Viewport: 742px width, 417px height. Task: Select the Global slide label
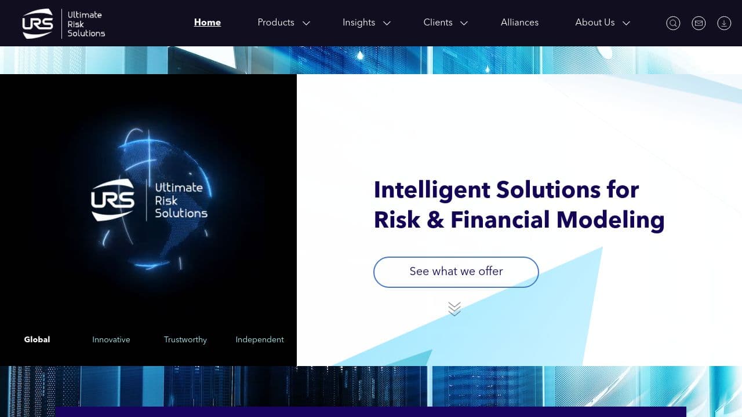(37, 339)
